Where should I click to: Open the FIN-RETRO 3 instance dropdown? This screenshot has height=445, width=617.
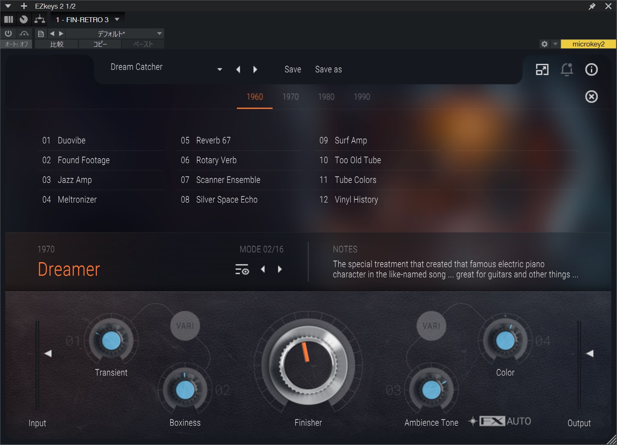(117, 19)
